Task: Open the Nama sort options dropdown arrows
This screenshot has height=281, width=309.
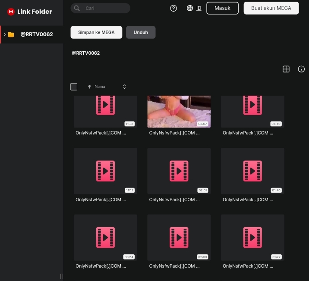Action: 124,87
